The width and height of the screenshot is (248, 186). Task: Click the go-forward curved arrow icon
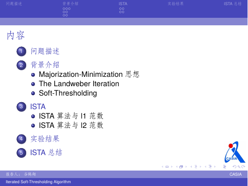click(x=243, y=167)
